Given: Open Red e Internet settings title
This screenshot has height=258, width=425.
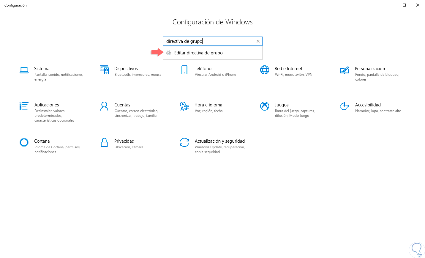Looking at the screenshot, I should (x=288, y=69).
